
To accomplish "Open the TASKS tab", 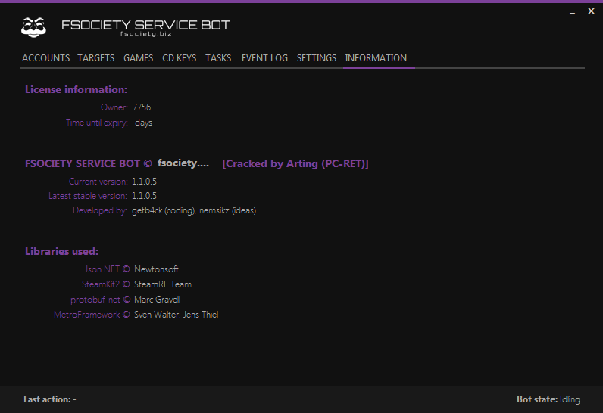I will point(218,58).
